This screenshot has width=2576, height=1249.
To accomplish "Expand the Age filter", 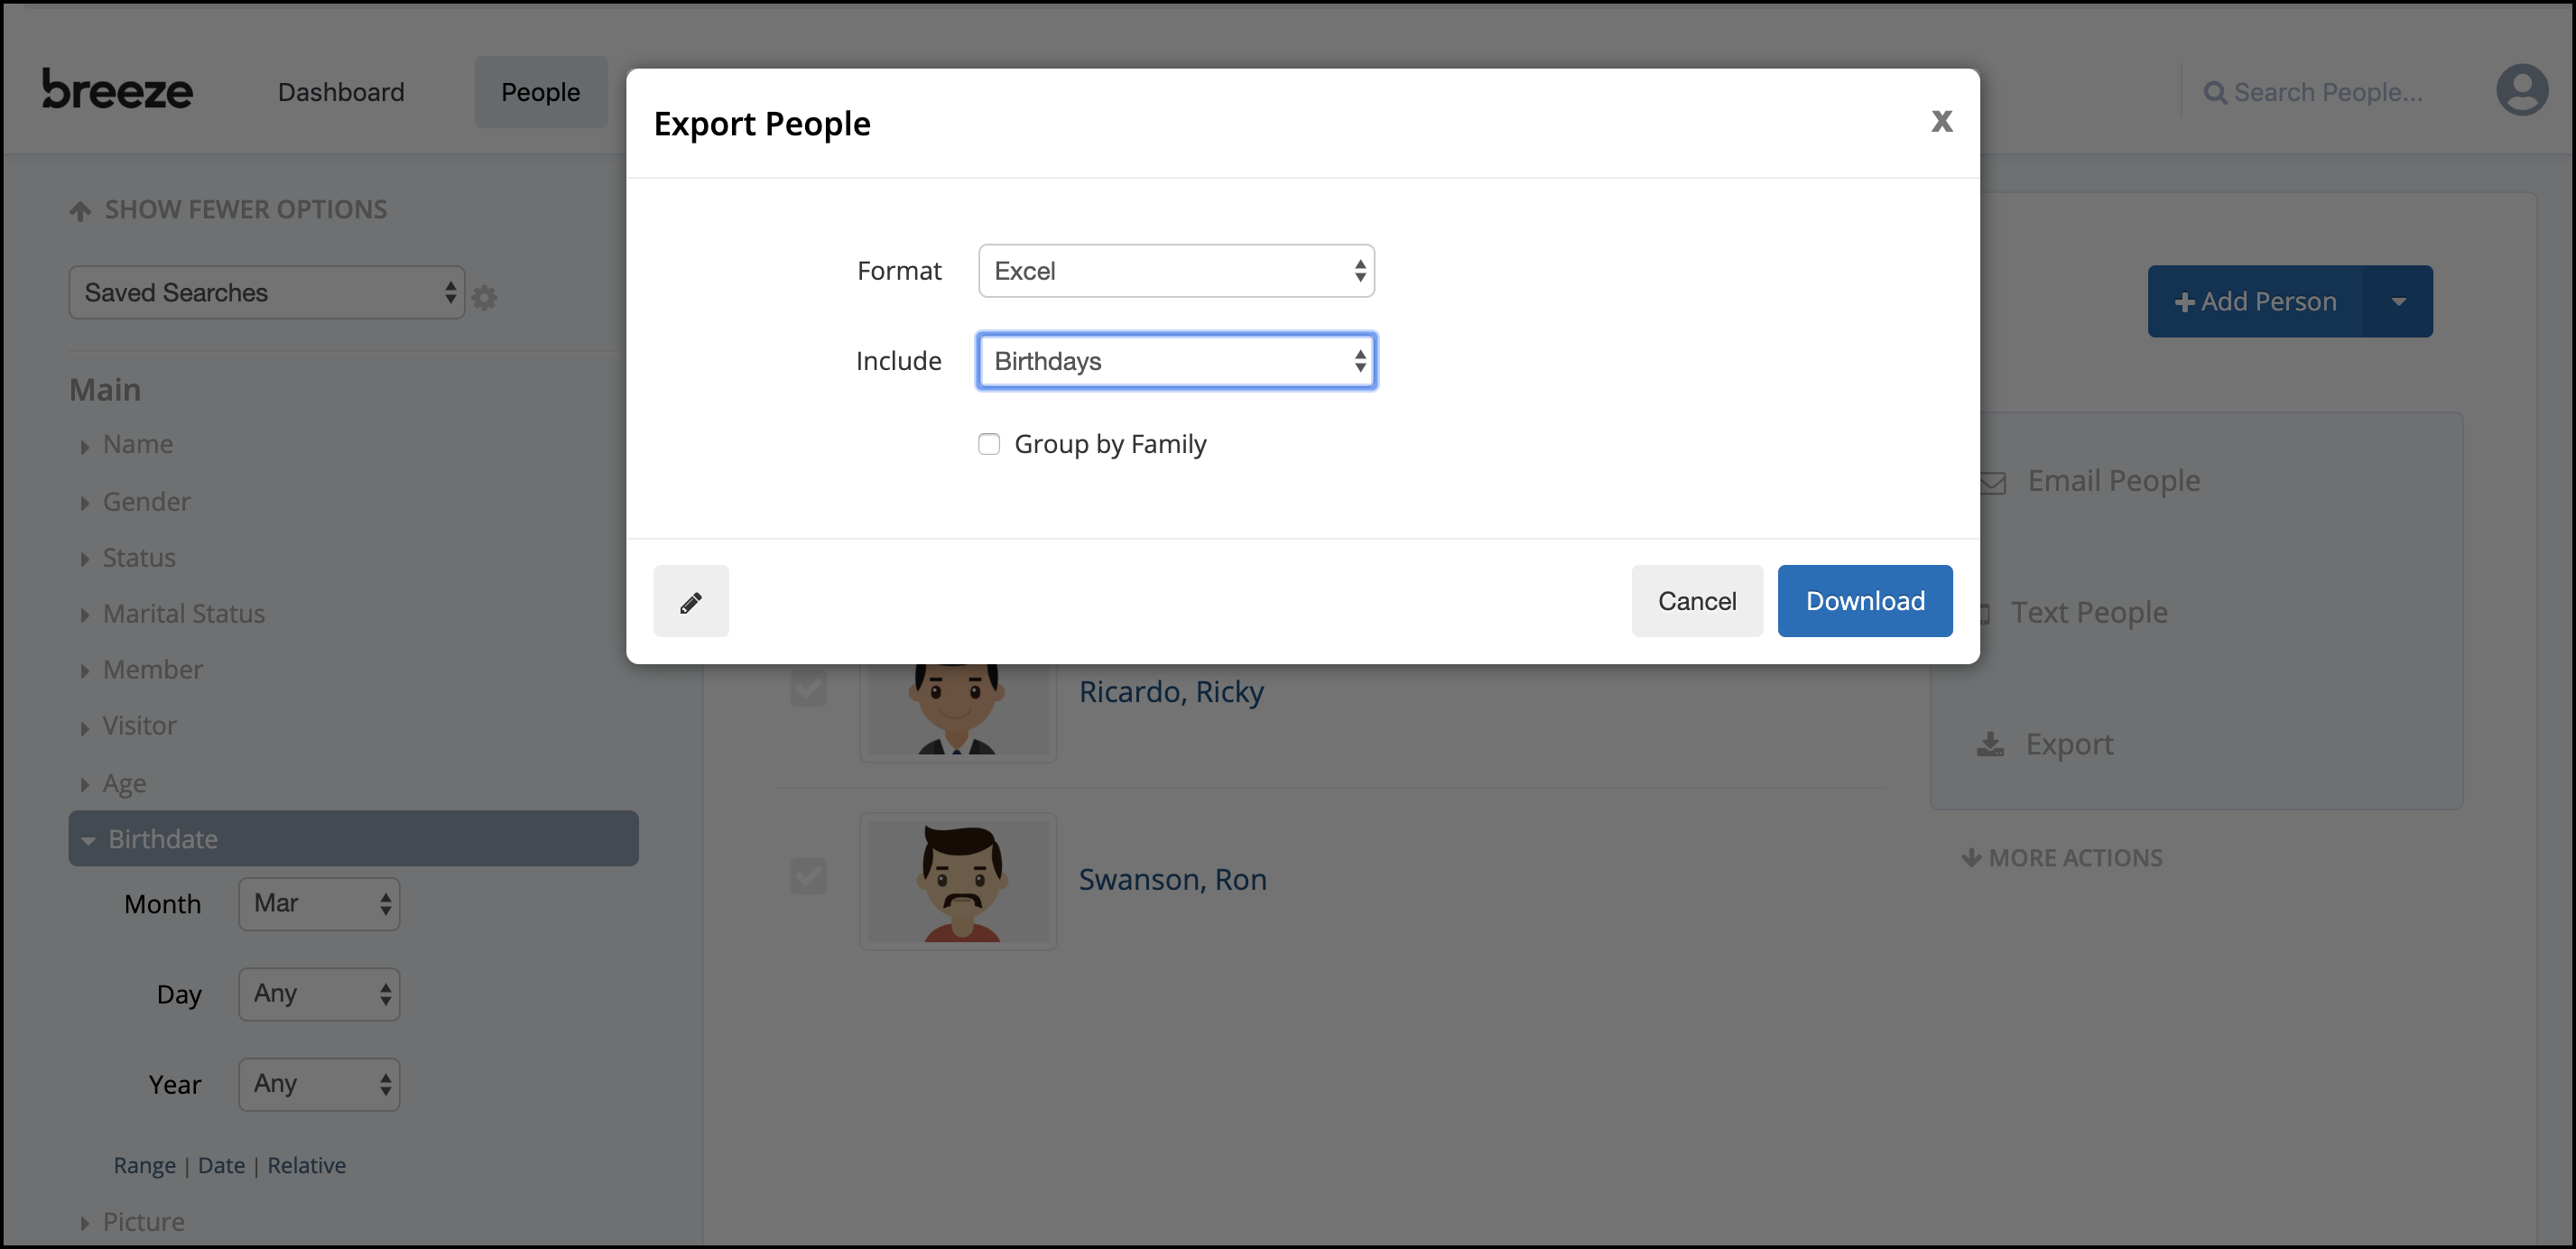I will [x=113, y=782].
